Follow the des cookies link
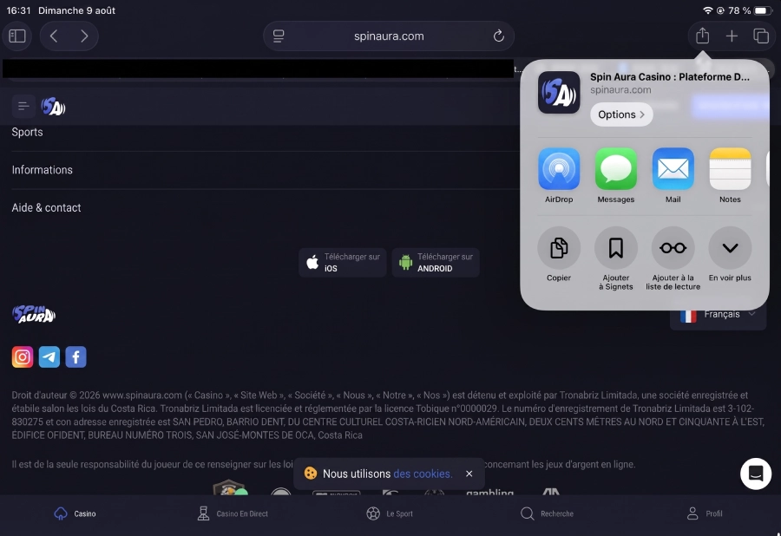 423,474
